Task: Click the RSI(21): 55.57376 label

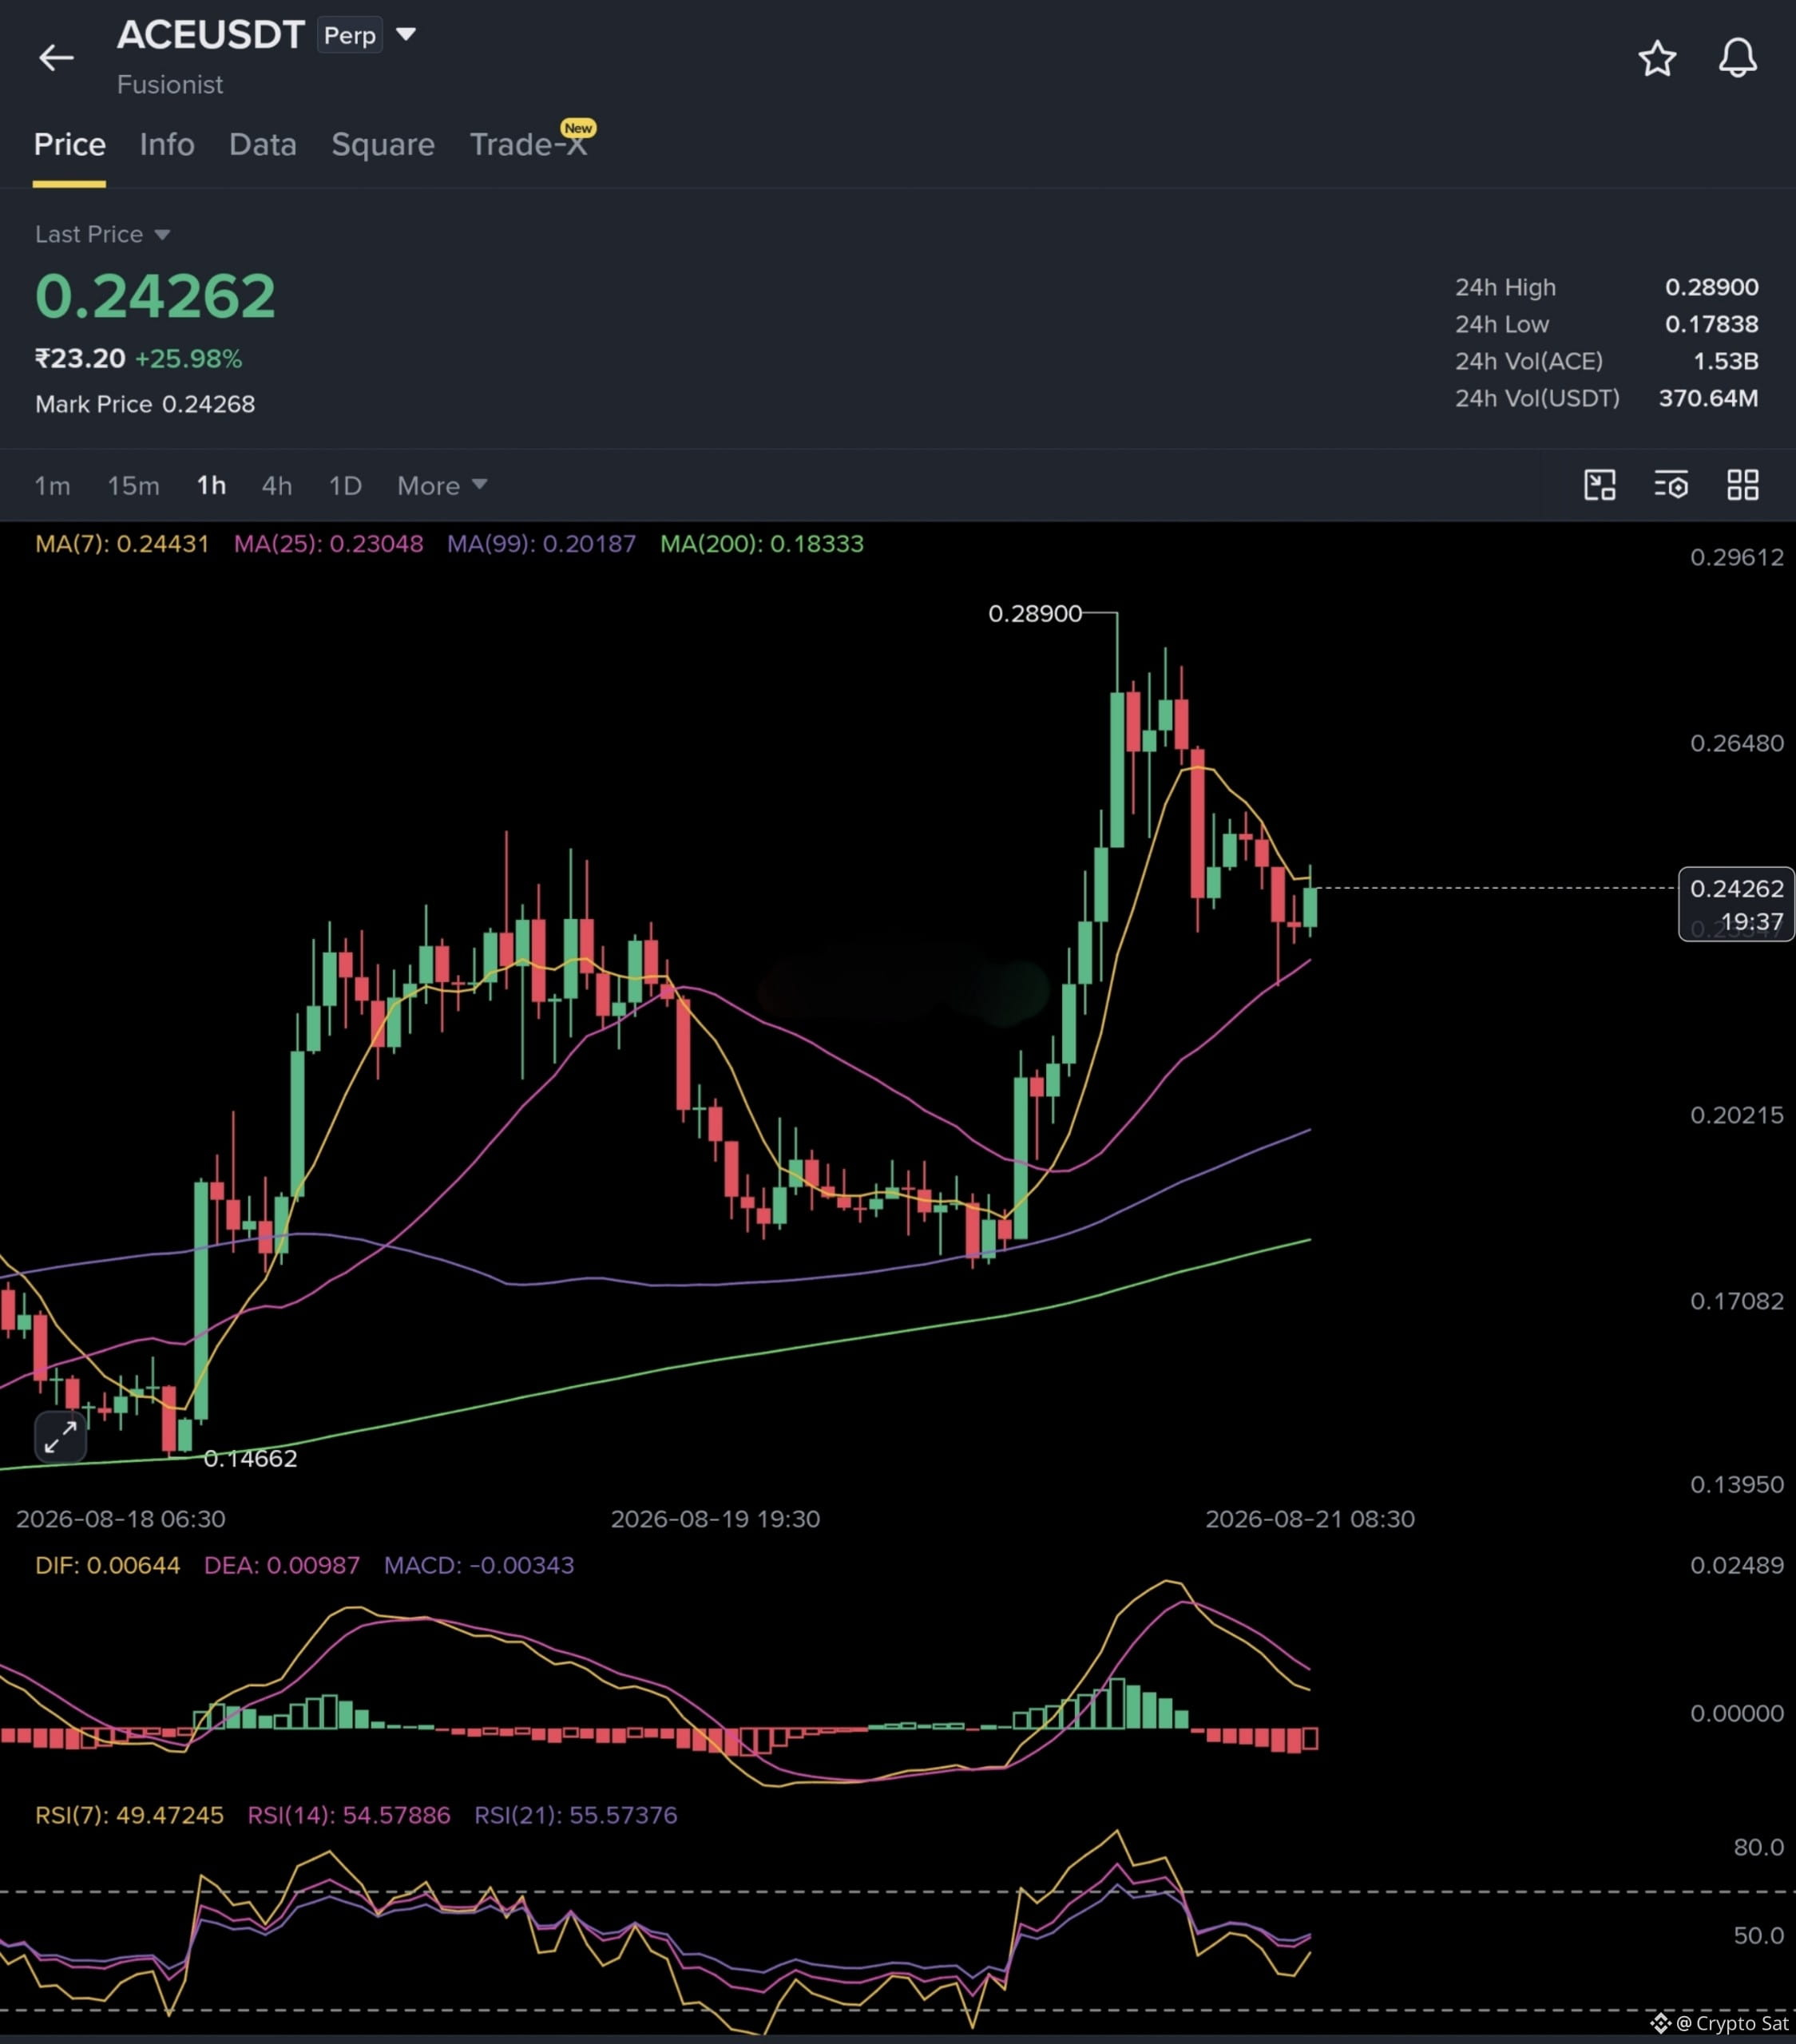Action: 576,1815
